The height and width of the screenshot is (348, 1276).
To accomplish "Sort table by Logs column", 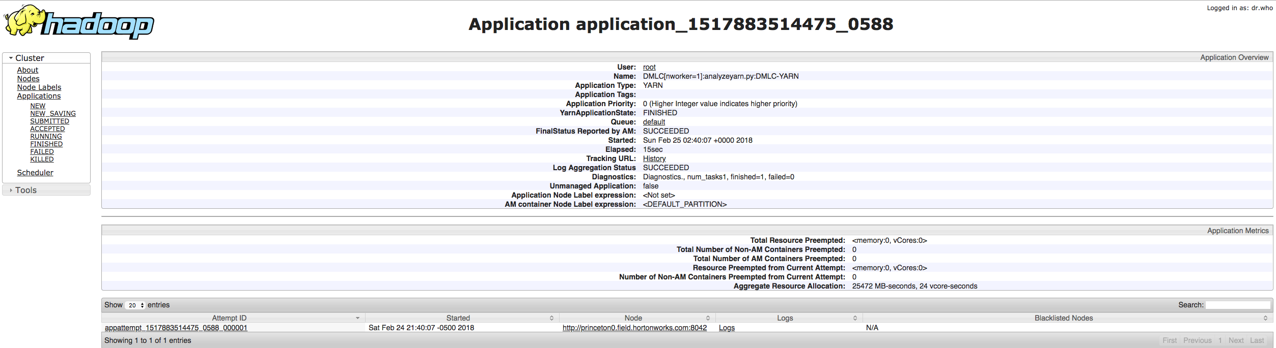I will pos(785,318).
